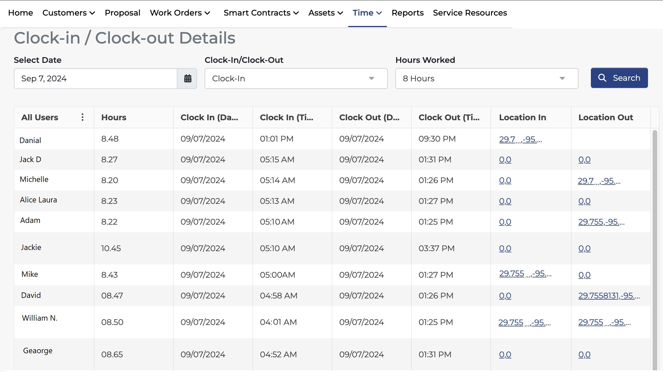
Task: Click the Select Date input field
Action: [95, 78]
